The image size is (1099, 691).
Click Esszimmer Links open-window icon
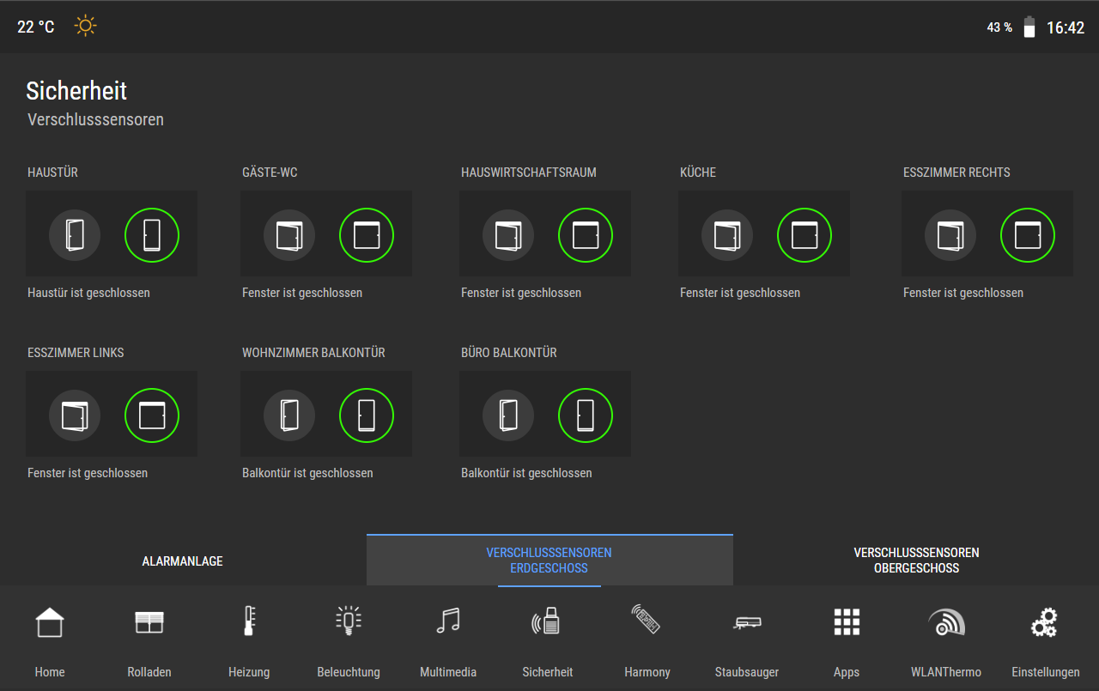(x=75, y=415)
